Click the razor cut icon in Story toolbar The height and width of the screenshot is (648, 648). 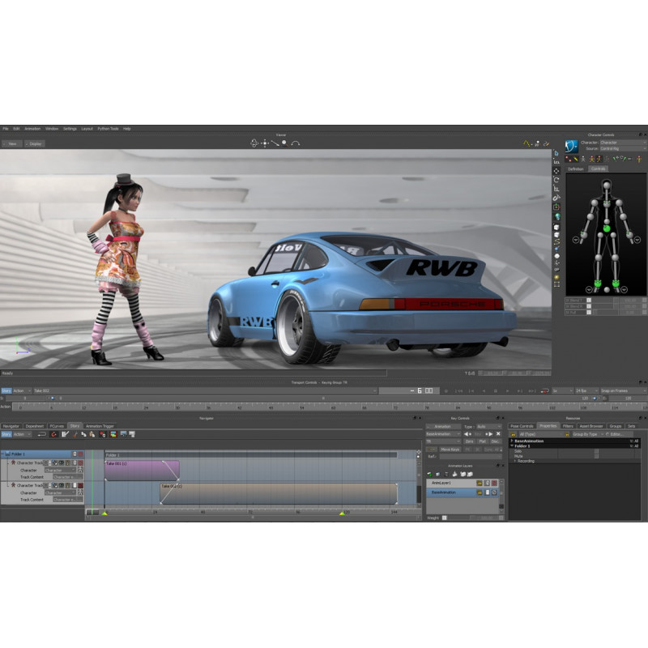(x=66, y=434)
